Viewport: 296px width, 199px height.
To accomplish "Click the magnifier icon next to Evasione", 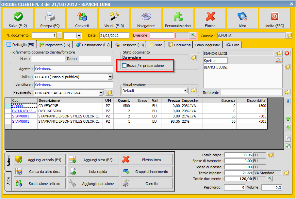I will pyautogui.click(x=193, y=35).
